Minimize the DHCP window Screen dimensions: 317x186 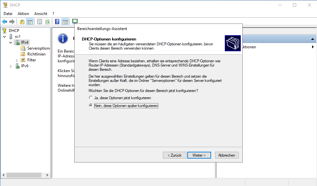[x=280, y=5]
